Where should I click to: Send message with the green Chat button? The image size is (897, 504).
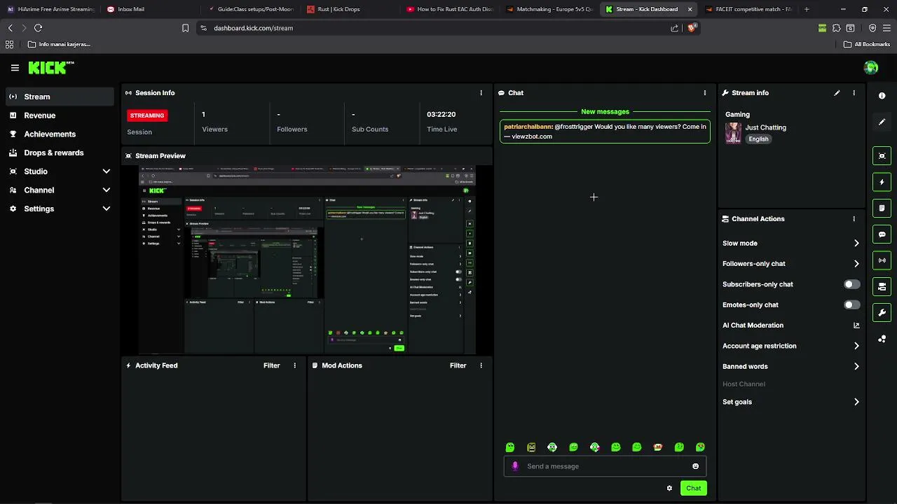click(693, 488)
